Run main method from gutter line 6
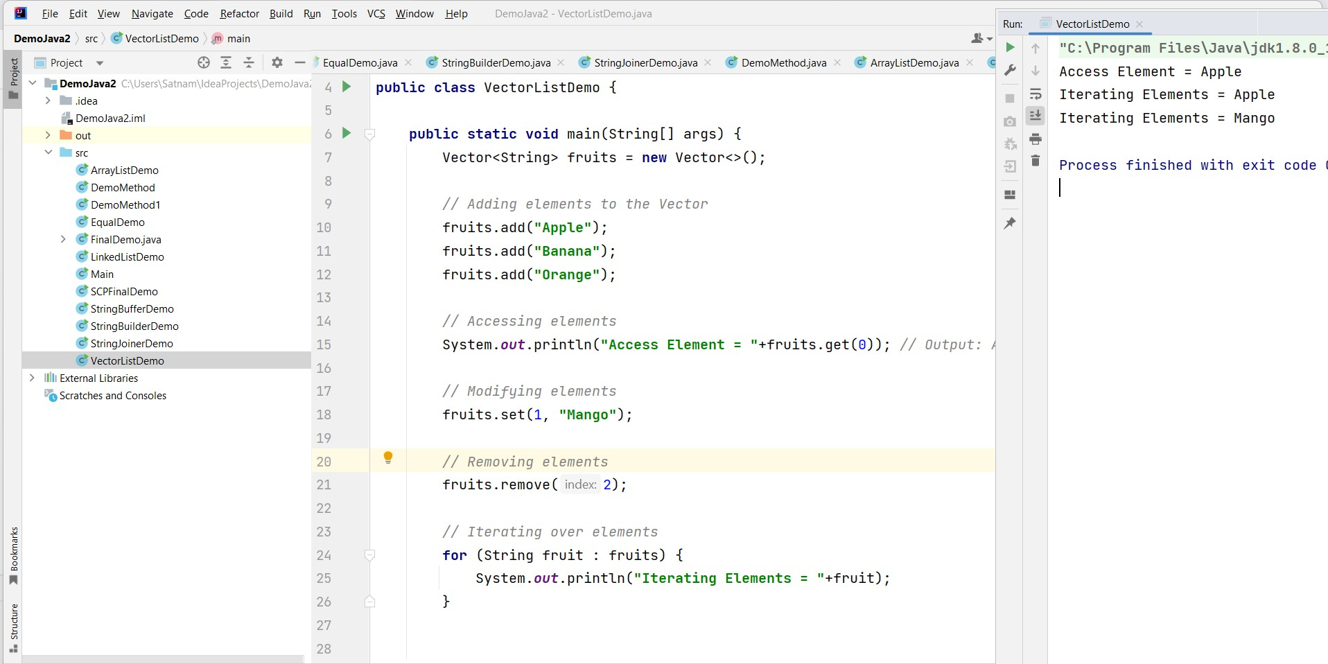1328x664 pixels. 347,133
